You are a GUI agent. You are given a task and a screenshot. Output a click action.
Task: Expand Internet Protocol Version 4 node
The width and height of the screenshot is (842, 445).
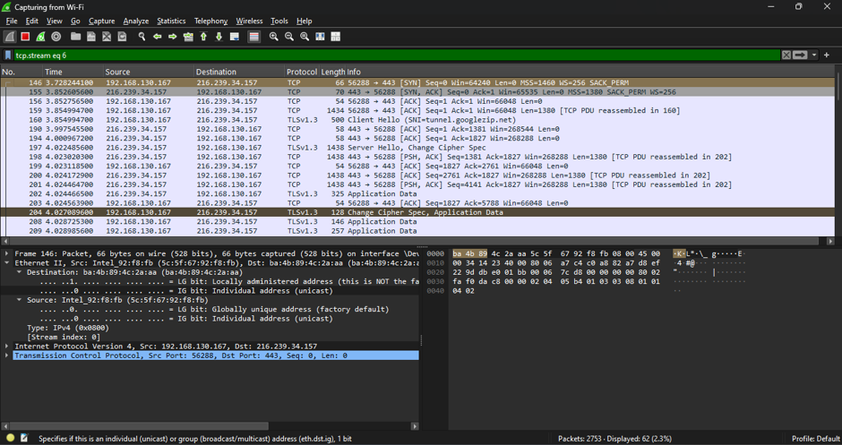pyautogui.click(x=6, y=347)
